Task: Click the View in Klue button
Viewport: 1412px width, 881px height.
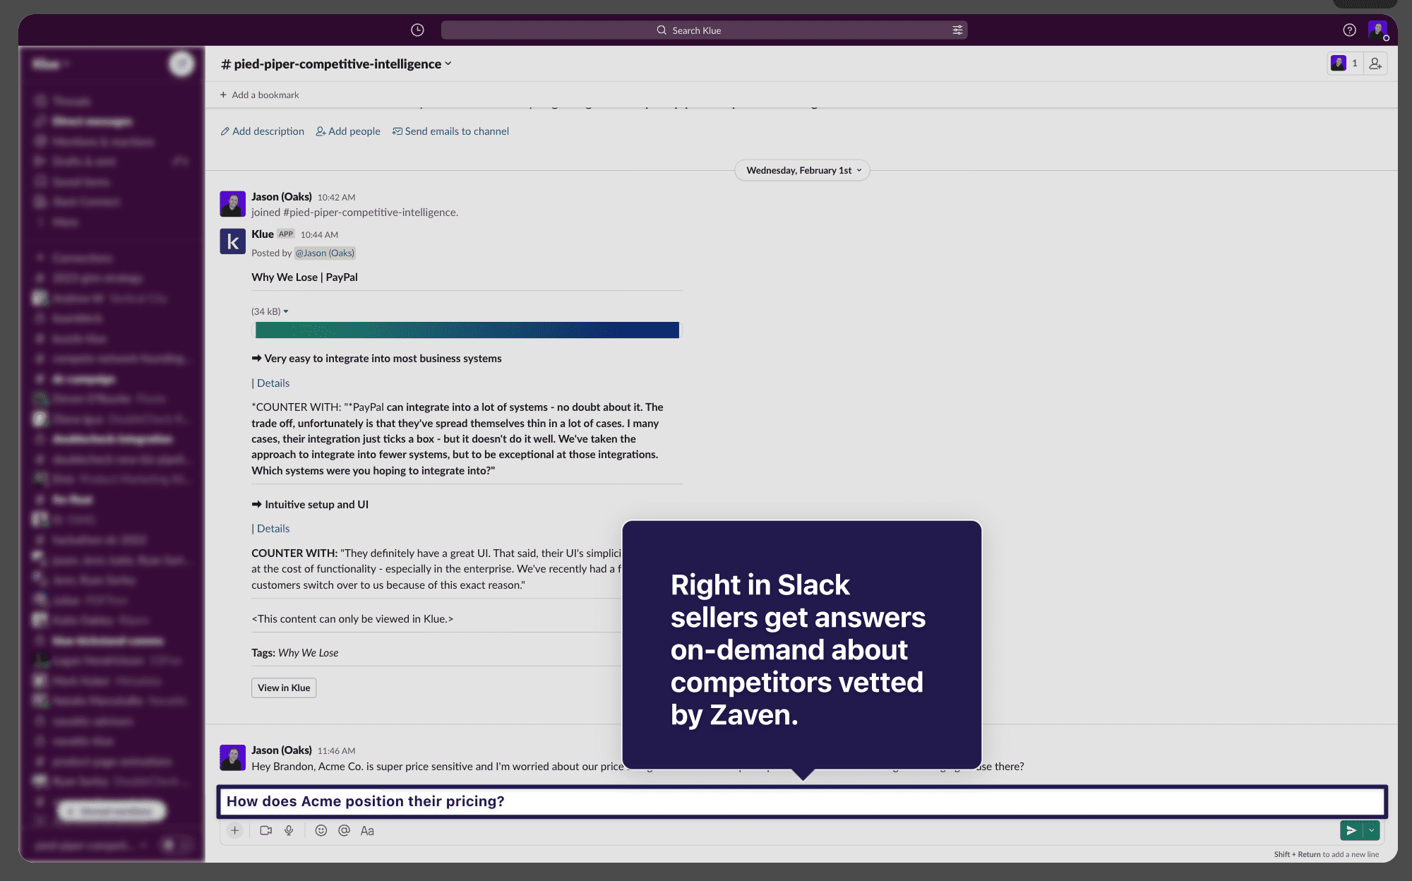Action: tap(284, 688)
